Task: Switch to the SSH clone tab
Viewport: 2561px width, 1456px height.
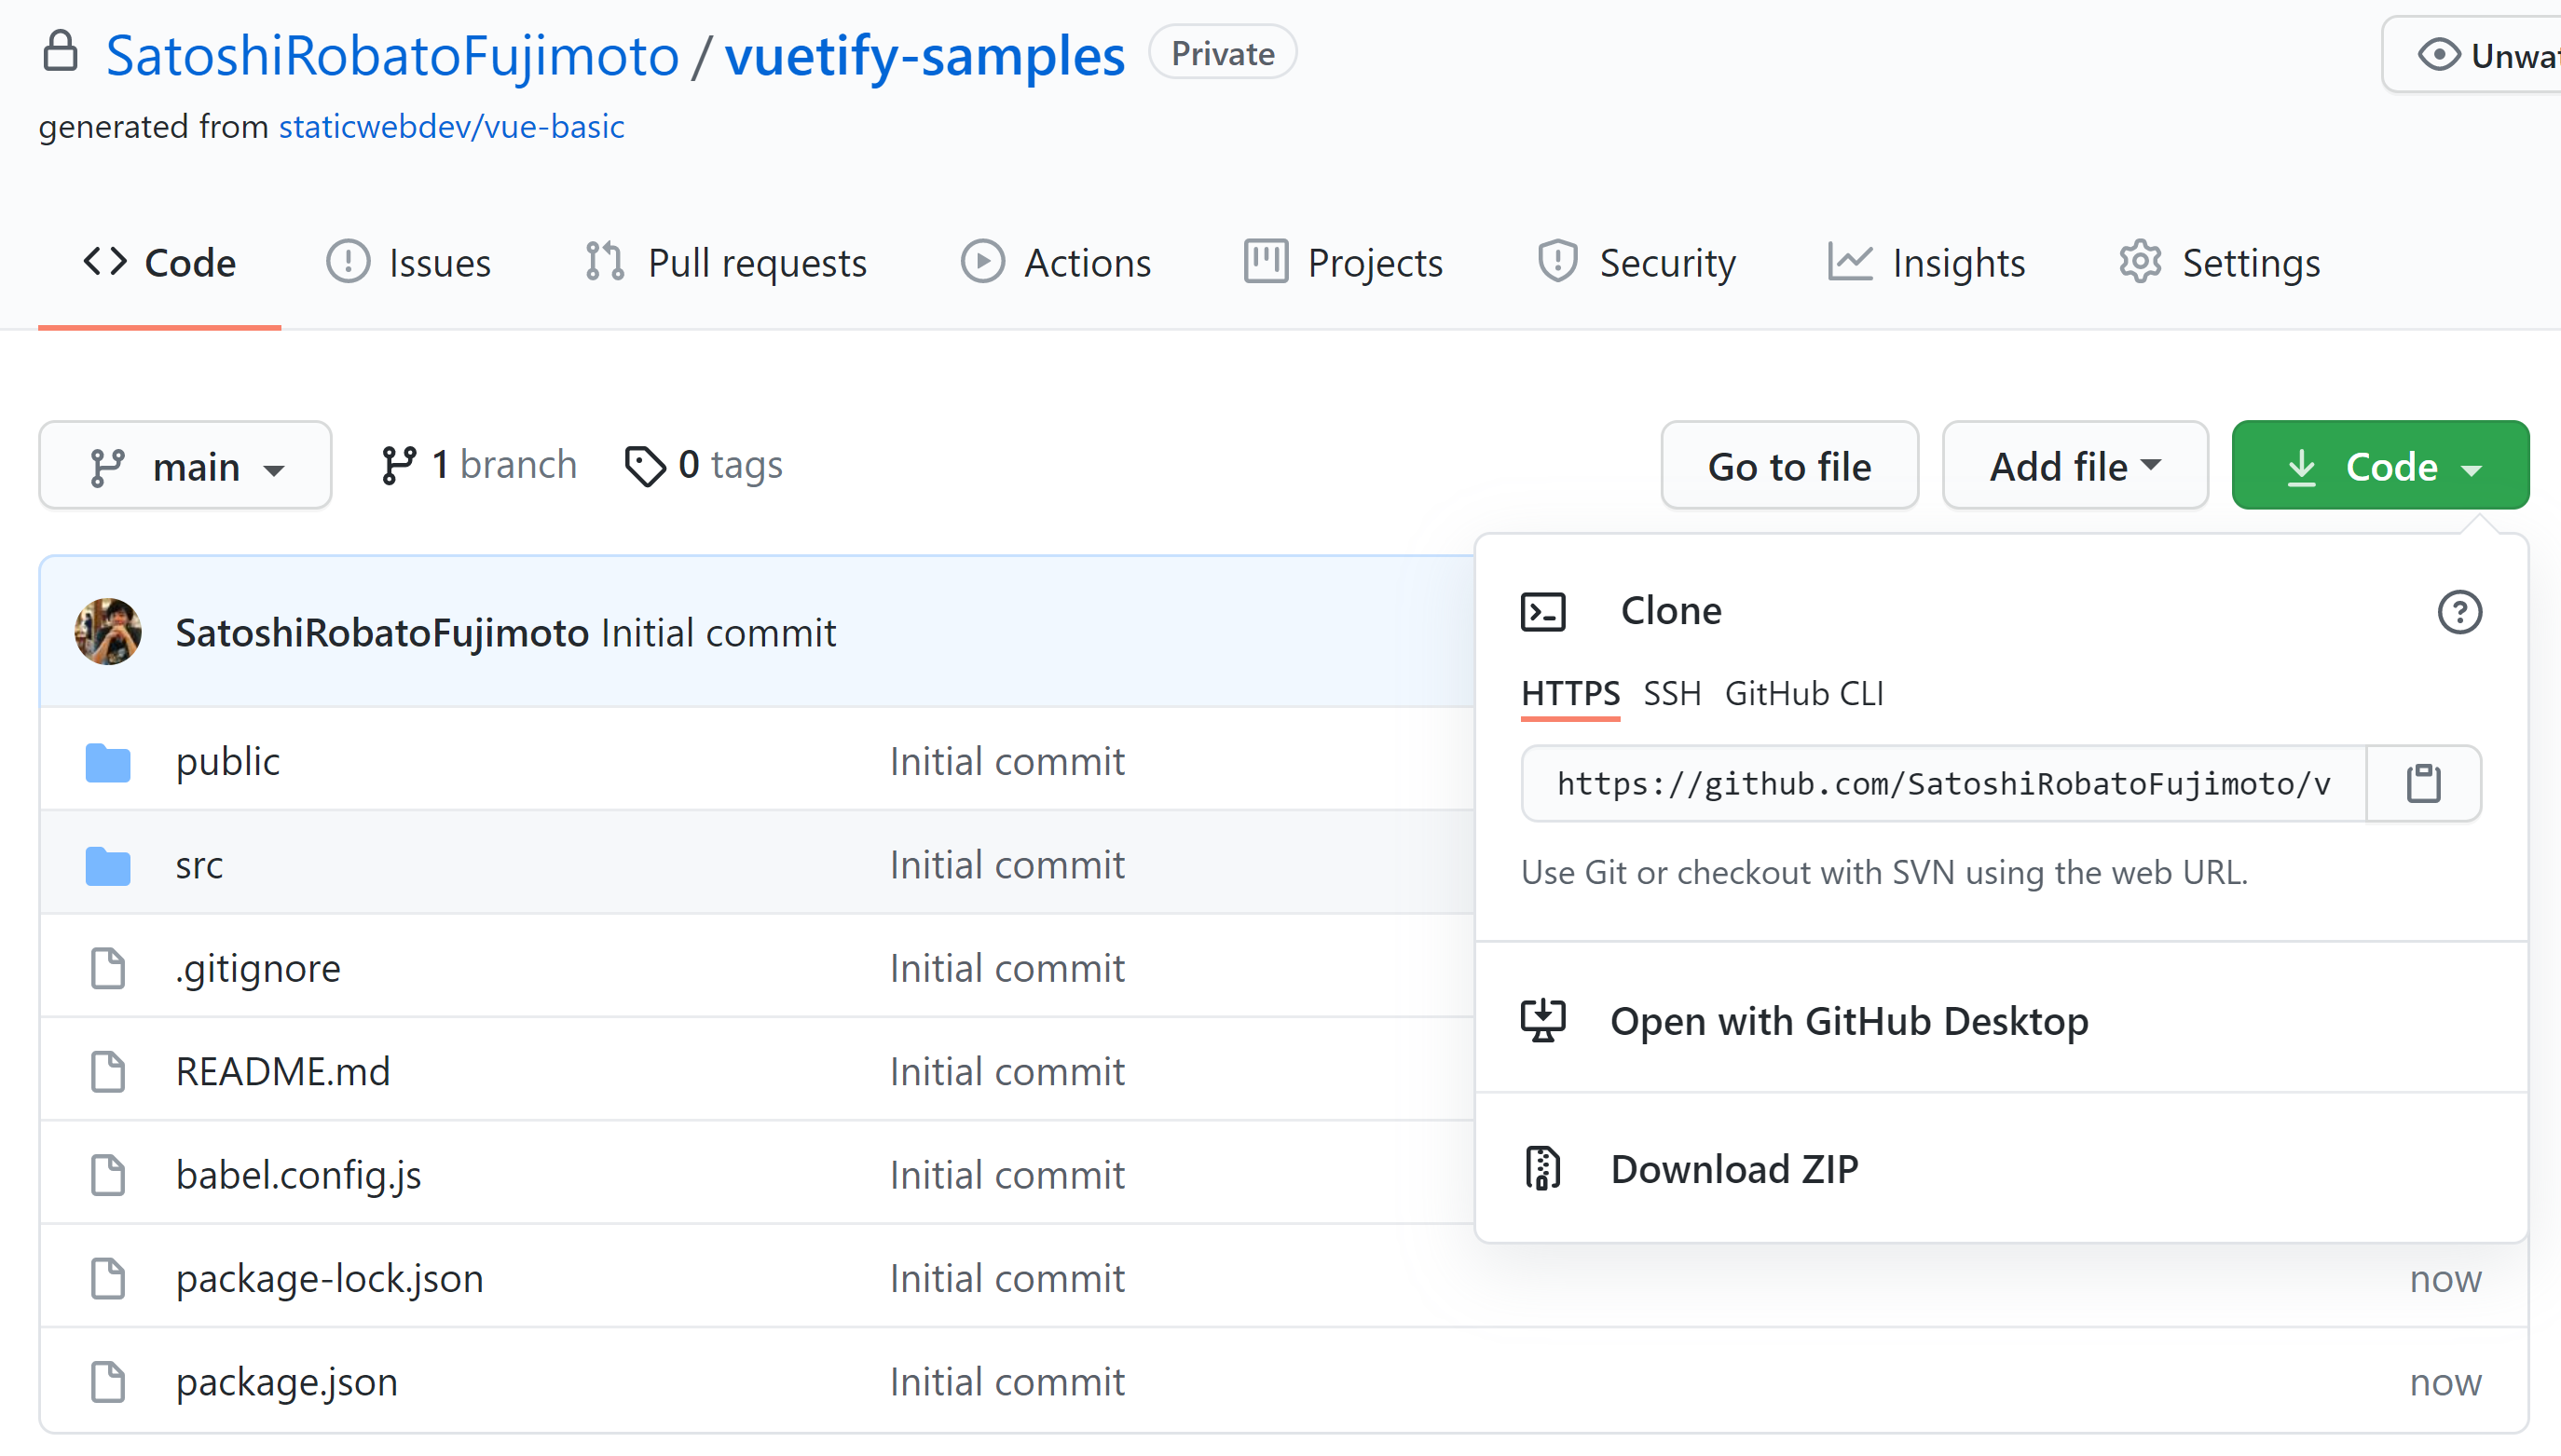Action: pyautogui.click(x=1671, y=693)
